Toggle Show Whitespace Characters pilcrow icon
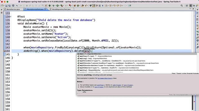This screenshot has height=111, width=199. 103,6
